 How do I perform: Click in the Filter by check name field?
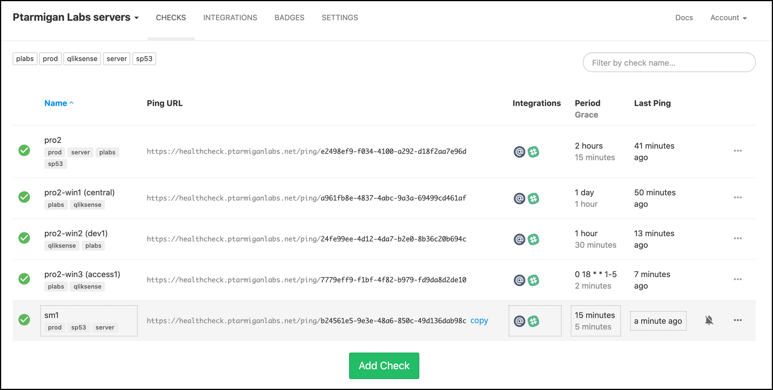pyautogui.click(x=669, y=62)
